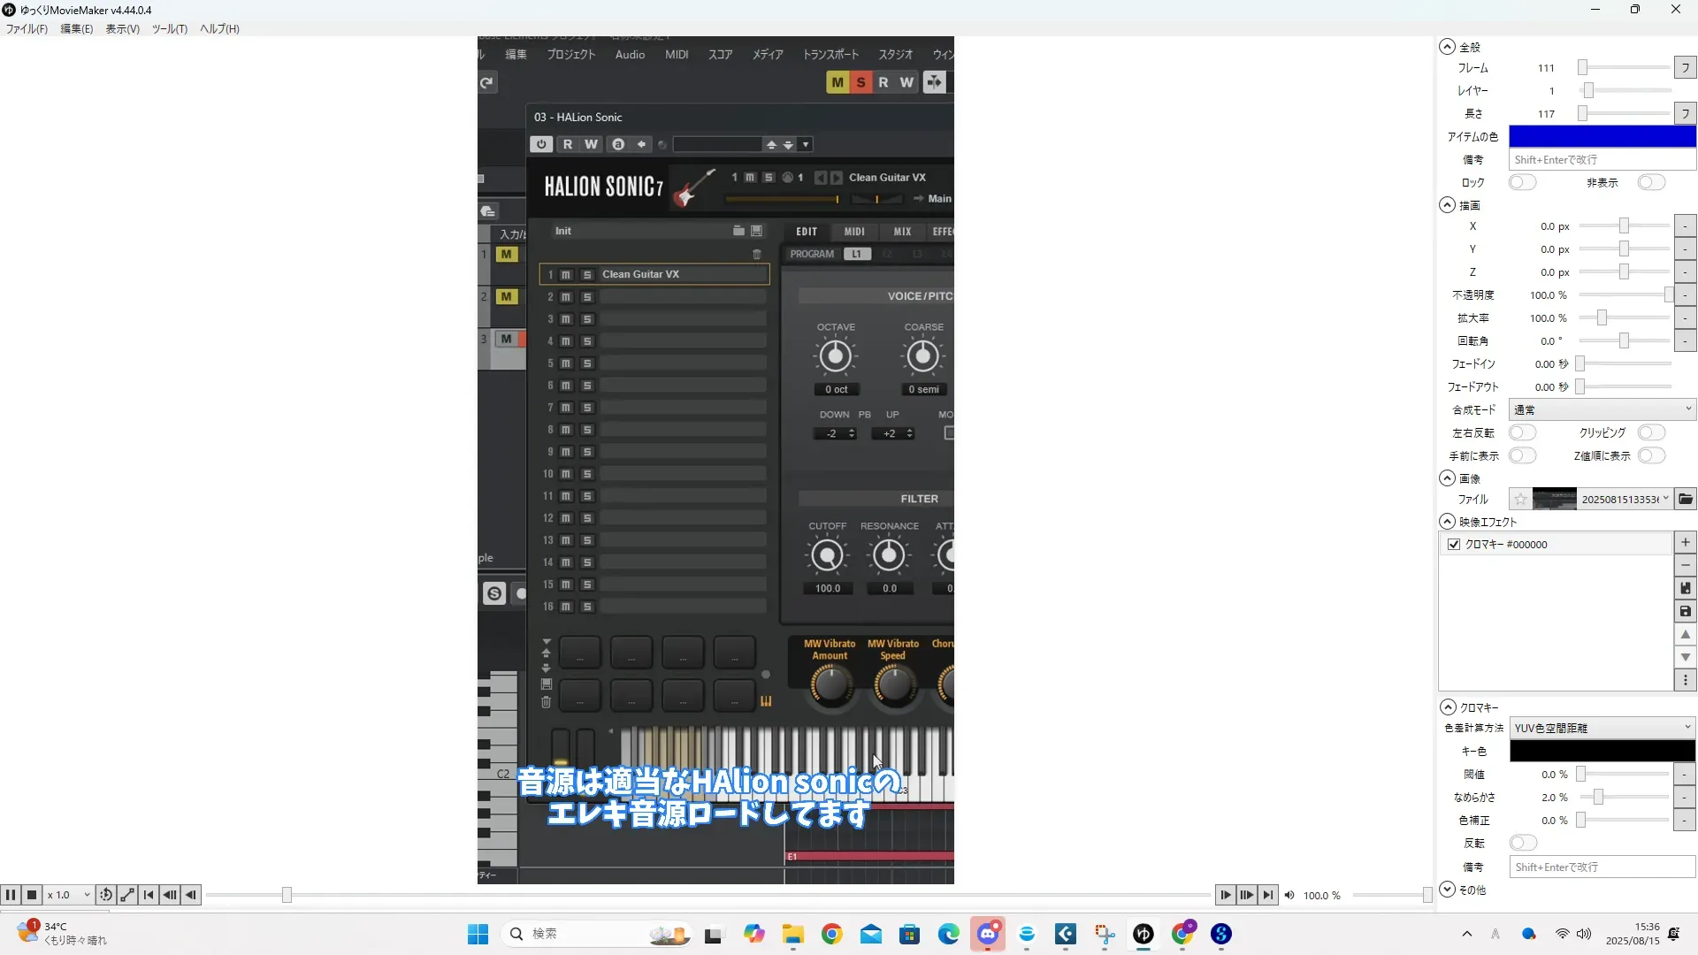1698x955 pixels.
Task: Collapse the 描画 section
Action: coord(1448,205)
